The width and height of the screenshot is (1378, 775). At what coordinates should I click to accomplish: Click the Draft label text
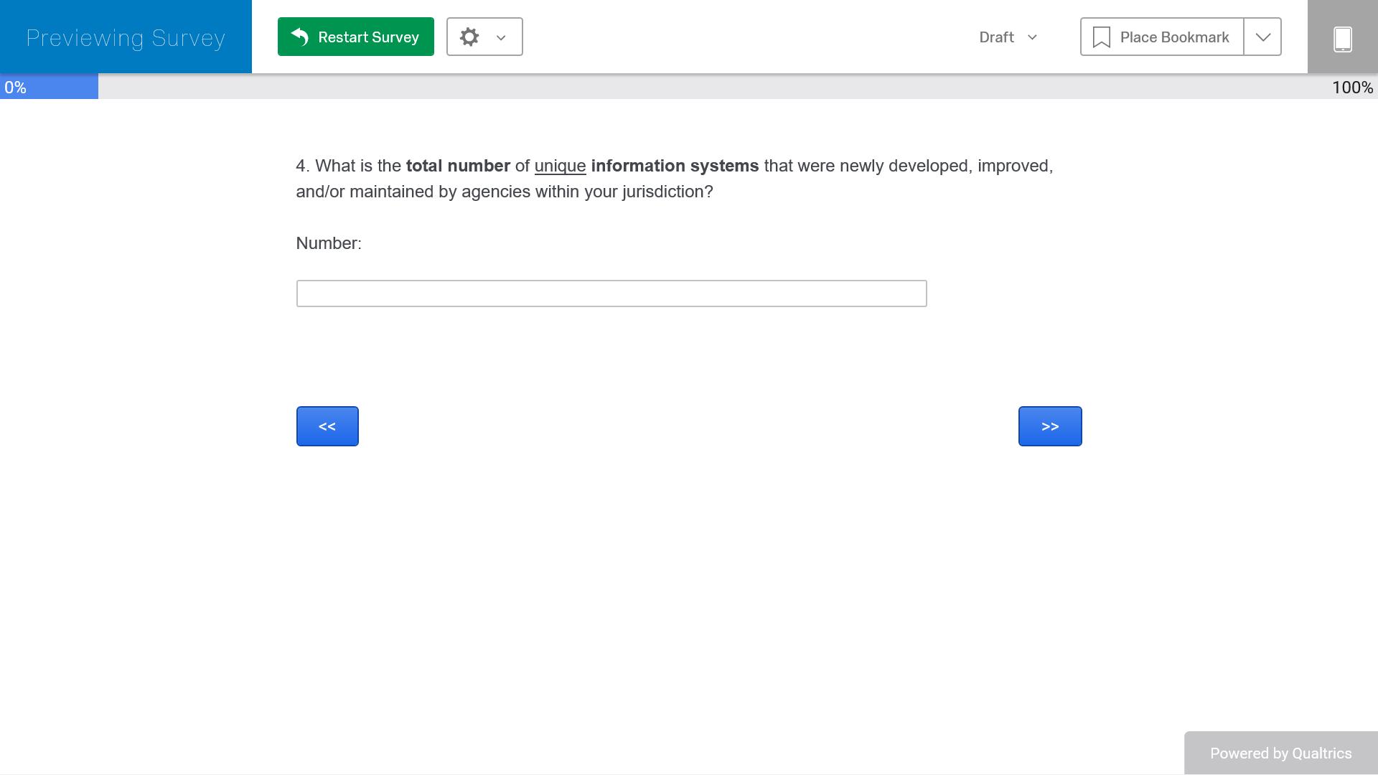pyautogui.click(x=996, y=37)
